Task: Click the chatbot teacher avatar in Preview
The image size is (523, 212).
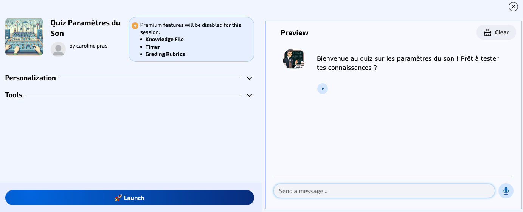Action: 294,59
